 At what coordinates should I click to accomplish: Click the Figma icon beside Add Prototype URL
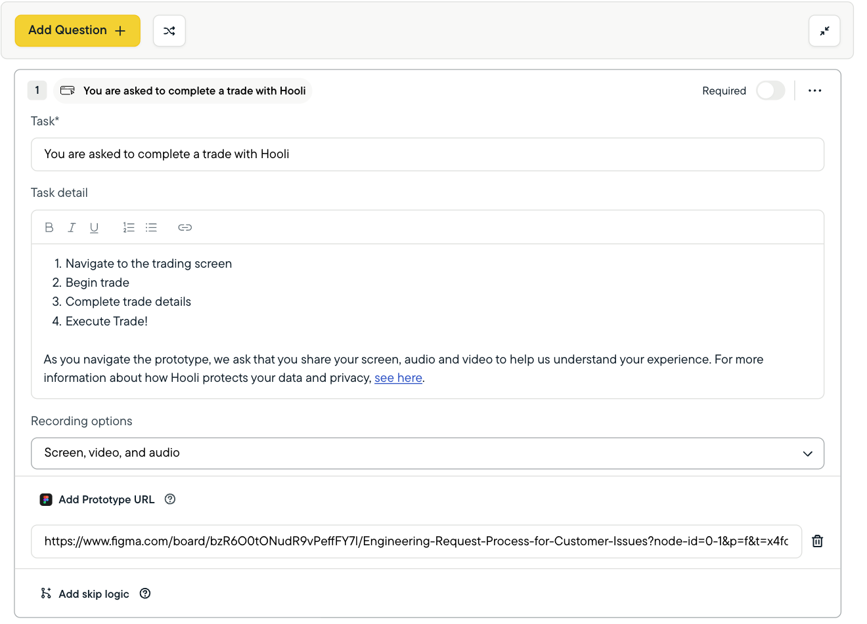click(x=45, y=499)
